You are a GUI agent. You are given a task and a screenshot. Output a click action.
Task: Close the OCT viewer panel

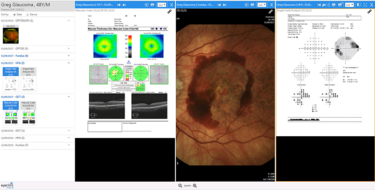coord(171,5)
